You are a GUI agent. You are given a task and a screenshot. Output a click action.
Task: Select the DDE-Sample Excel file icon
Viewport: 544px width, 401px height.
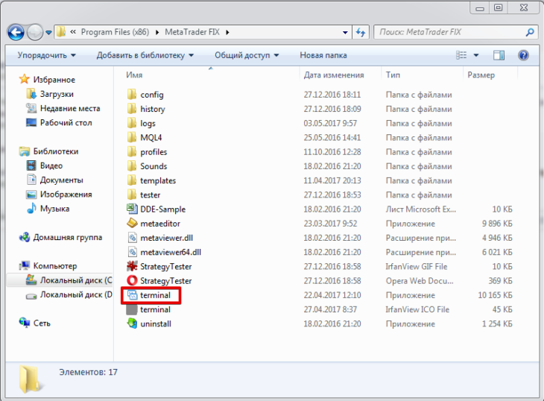click(132, 209)
